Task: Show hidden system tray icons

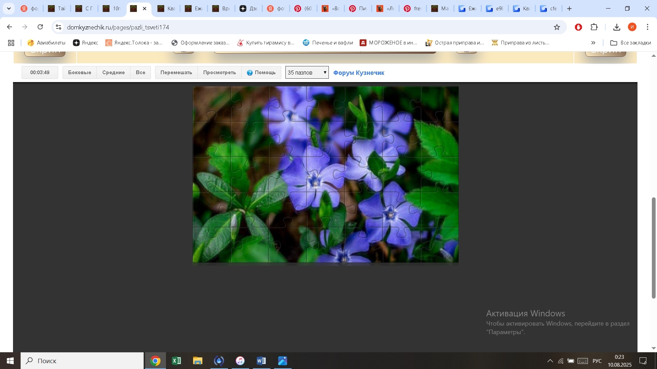Action: point(550,361)
